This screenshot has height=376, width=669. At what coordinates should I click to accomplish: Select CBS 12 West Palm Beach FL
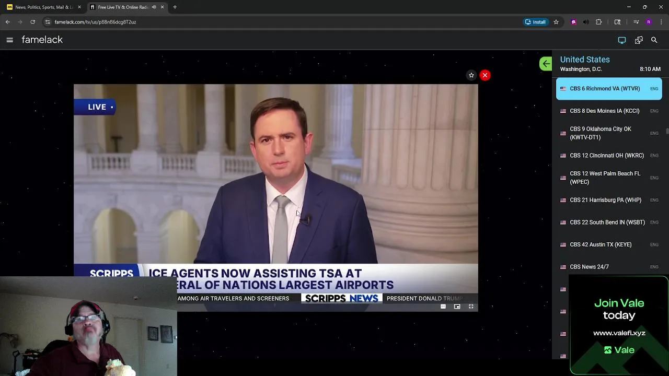[x=609, y=178]
